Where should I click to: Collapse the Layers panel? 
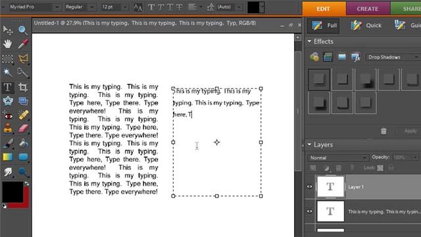(x=309, y=145)
